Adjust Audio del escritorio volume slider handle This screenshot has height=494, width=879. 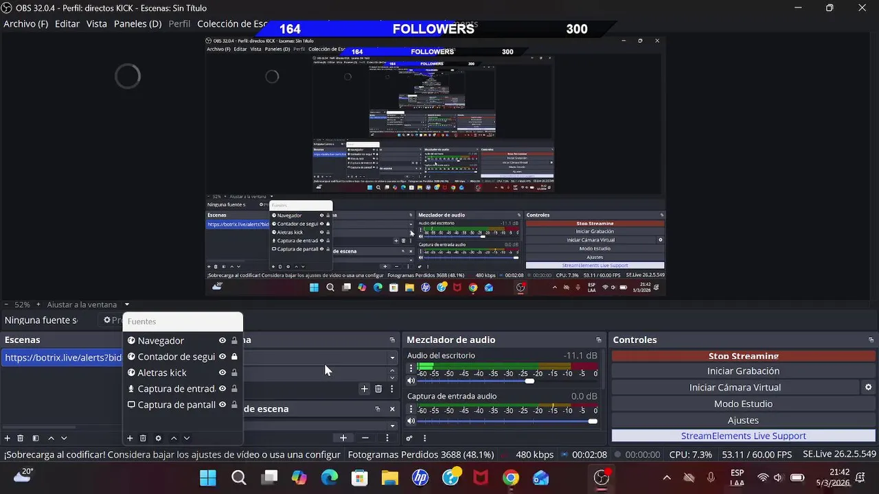tap(529, 381)
